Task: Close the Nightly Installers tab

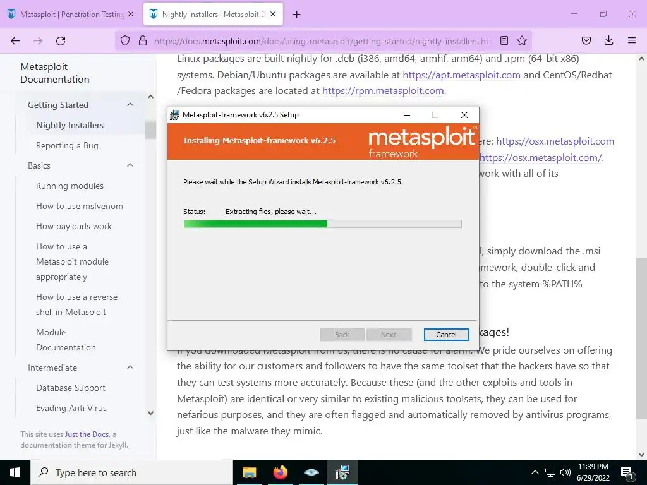Action: point(273,14)
